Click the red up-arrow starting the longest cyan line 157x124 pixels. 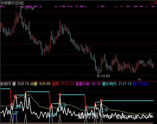(101, 101)
